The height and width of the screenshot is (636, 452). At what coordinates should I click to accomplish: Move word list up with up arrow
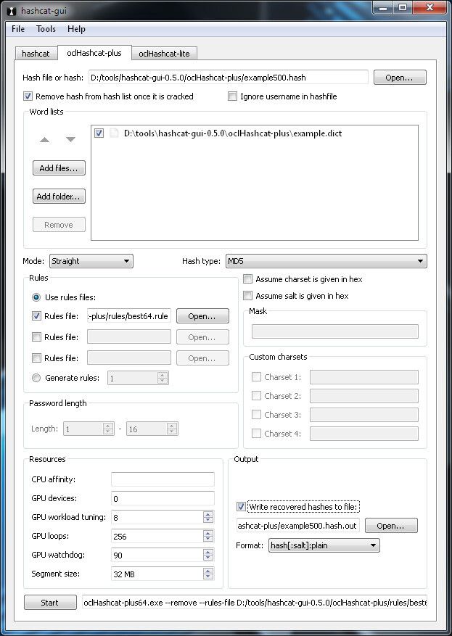click(45, 140)
